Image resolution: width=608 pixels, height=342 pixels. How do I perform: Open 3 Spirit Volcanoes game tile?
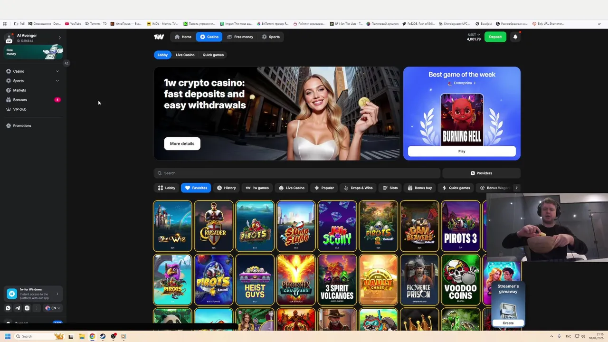(x=337, y=280)
